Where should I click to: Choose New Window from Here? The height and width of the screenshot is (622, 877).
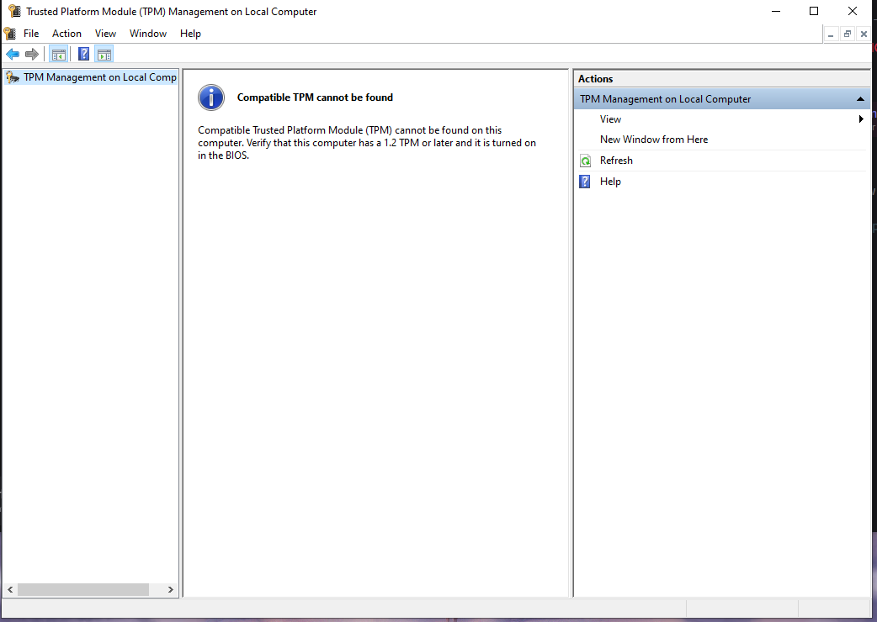coord(654,140)
